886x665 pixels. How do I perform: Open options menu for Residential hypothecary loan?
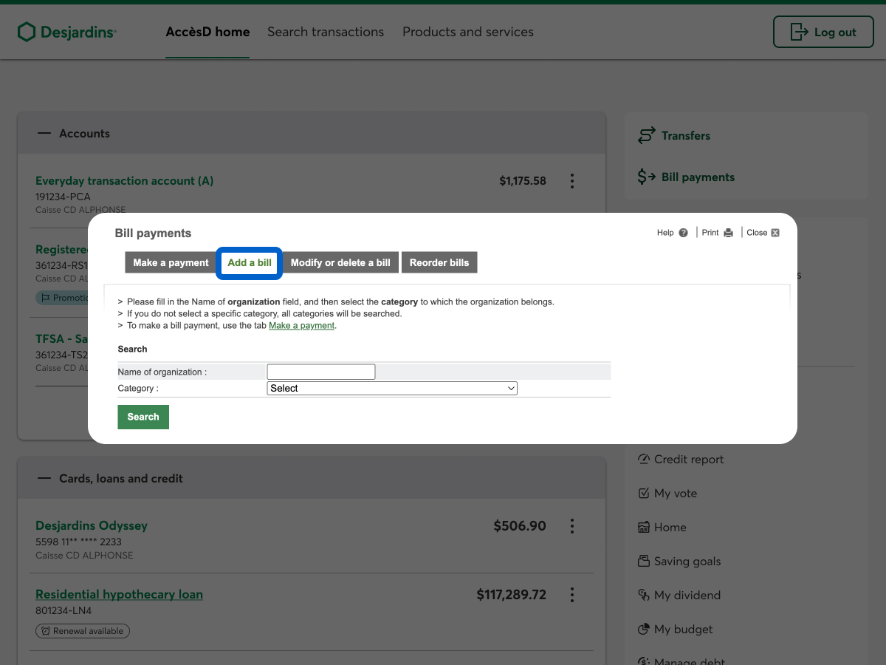(571, 595)
